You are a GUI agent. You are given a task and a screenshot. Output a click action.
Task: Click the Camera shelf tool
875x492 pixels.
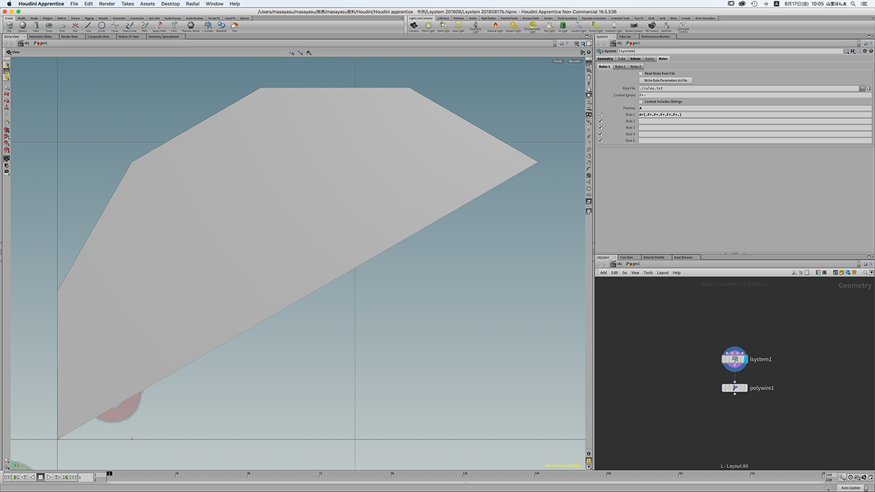[x=414, y=27]
